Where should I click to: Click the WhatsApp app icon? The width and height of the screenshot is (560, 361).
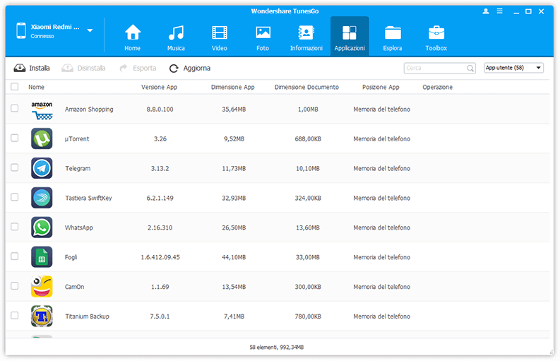click(x=42, y=227)
